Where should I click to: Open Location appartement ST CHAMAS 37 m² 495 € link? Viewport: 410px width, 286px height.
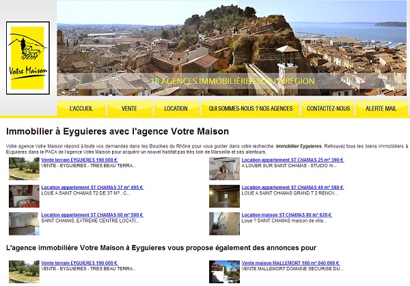(x=92, y=187)
